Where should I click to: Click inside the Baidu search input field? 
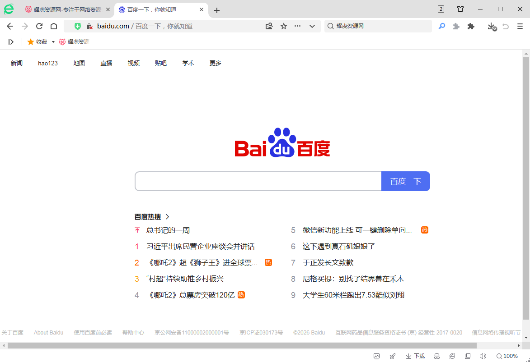tap(258, 181)
